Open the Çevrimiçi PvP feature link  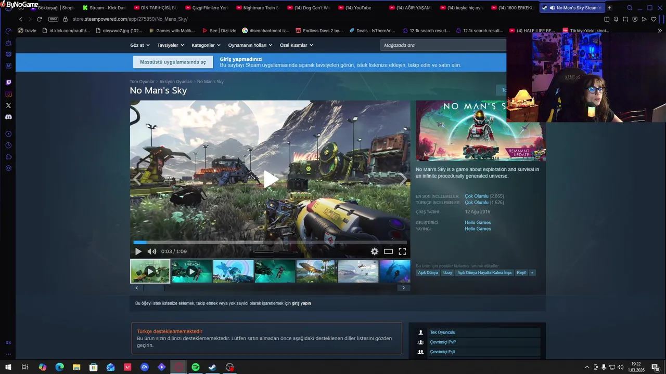click(443, 342)
